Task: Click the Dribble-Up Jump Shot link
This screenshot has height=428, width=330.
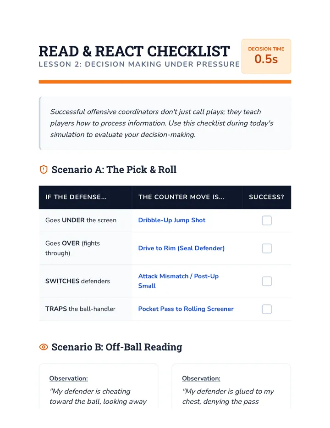Action: (x=172, y=220)
